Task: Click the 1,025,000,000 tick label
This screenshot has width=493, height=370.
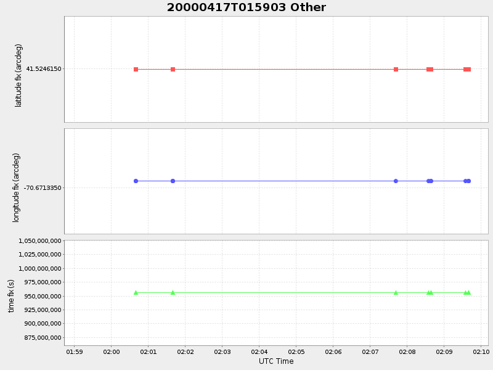Action: pyautogui.click(x=40, y=254)
